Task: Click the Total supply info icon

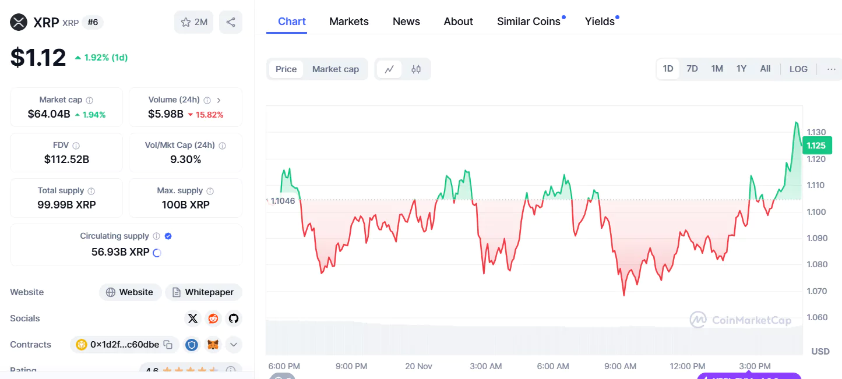Action: pos(91,191)
